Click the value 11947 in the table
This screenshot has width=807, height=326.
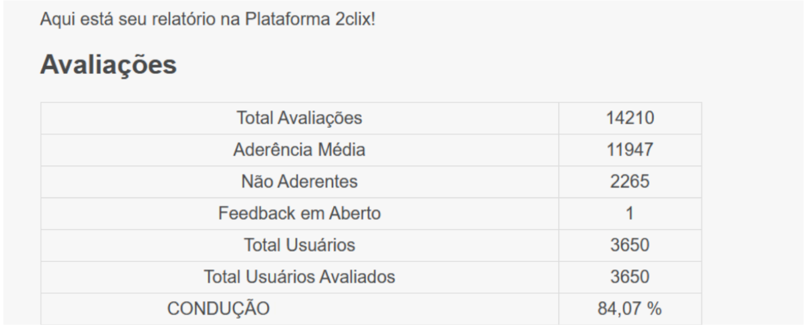click(x=630, y=150)
